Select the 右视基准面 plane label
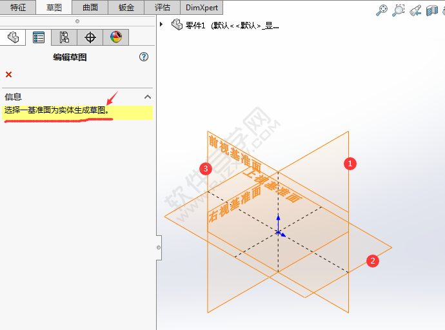 (x=235, y=204)
